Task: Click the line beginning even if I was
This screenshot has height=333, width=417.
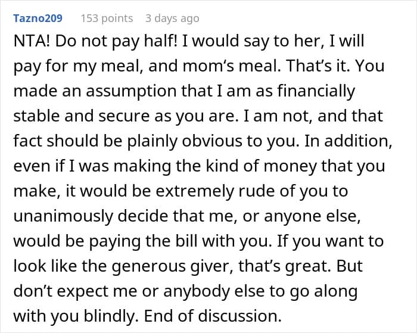Action: click(199, 166)
